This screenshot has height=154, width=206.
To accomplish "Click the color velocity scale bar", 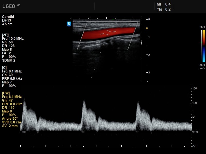I will [x=203, y=46].
